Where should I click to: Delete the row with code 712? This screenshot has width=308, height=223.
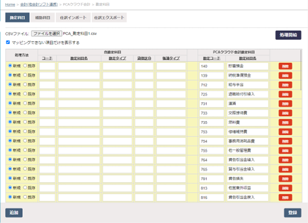point(285,85)
